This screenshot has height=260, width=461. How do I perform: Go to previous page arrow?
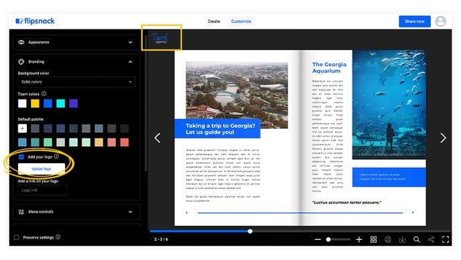coord(157,138)
